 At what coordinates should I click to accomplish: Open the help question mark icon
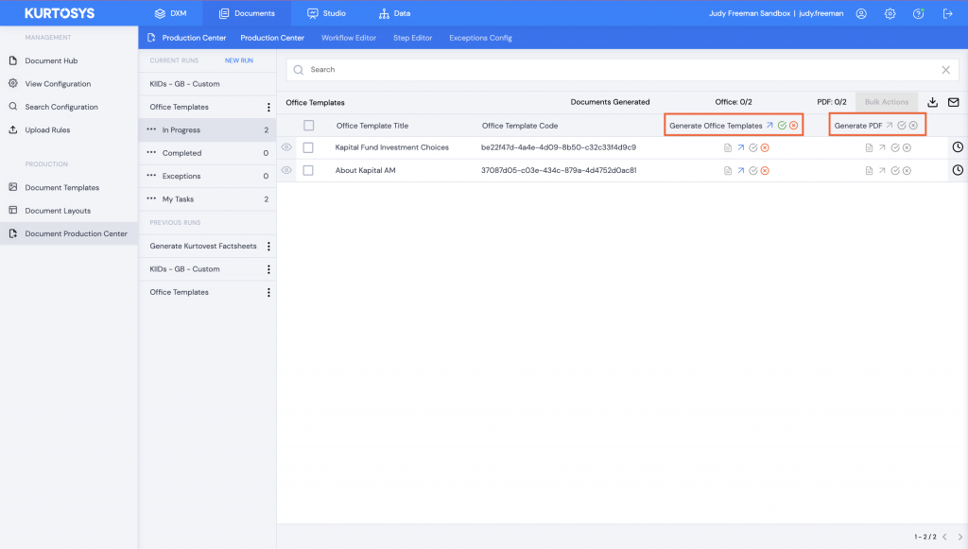(x=919, y=13)
